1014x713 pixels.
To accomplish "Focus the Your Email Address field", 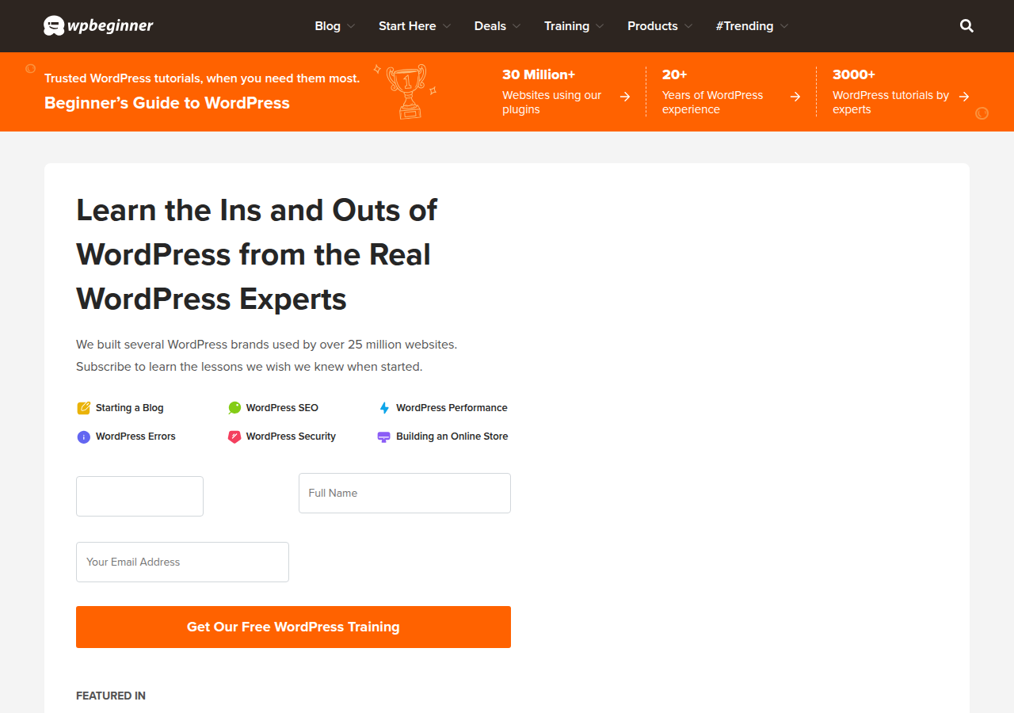I will pos(182,562).
